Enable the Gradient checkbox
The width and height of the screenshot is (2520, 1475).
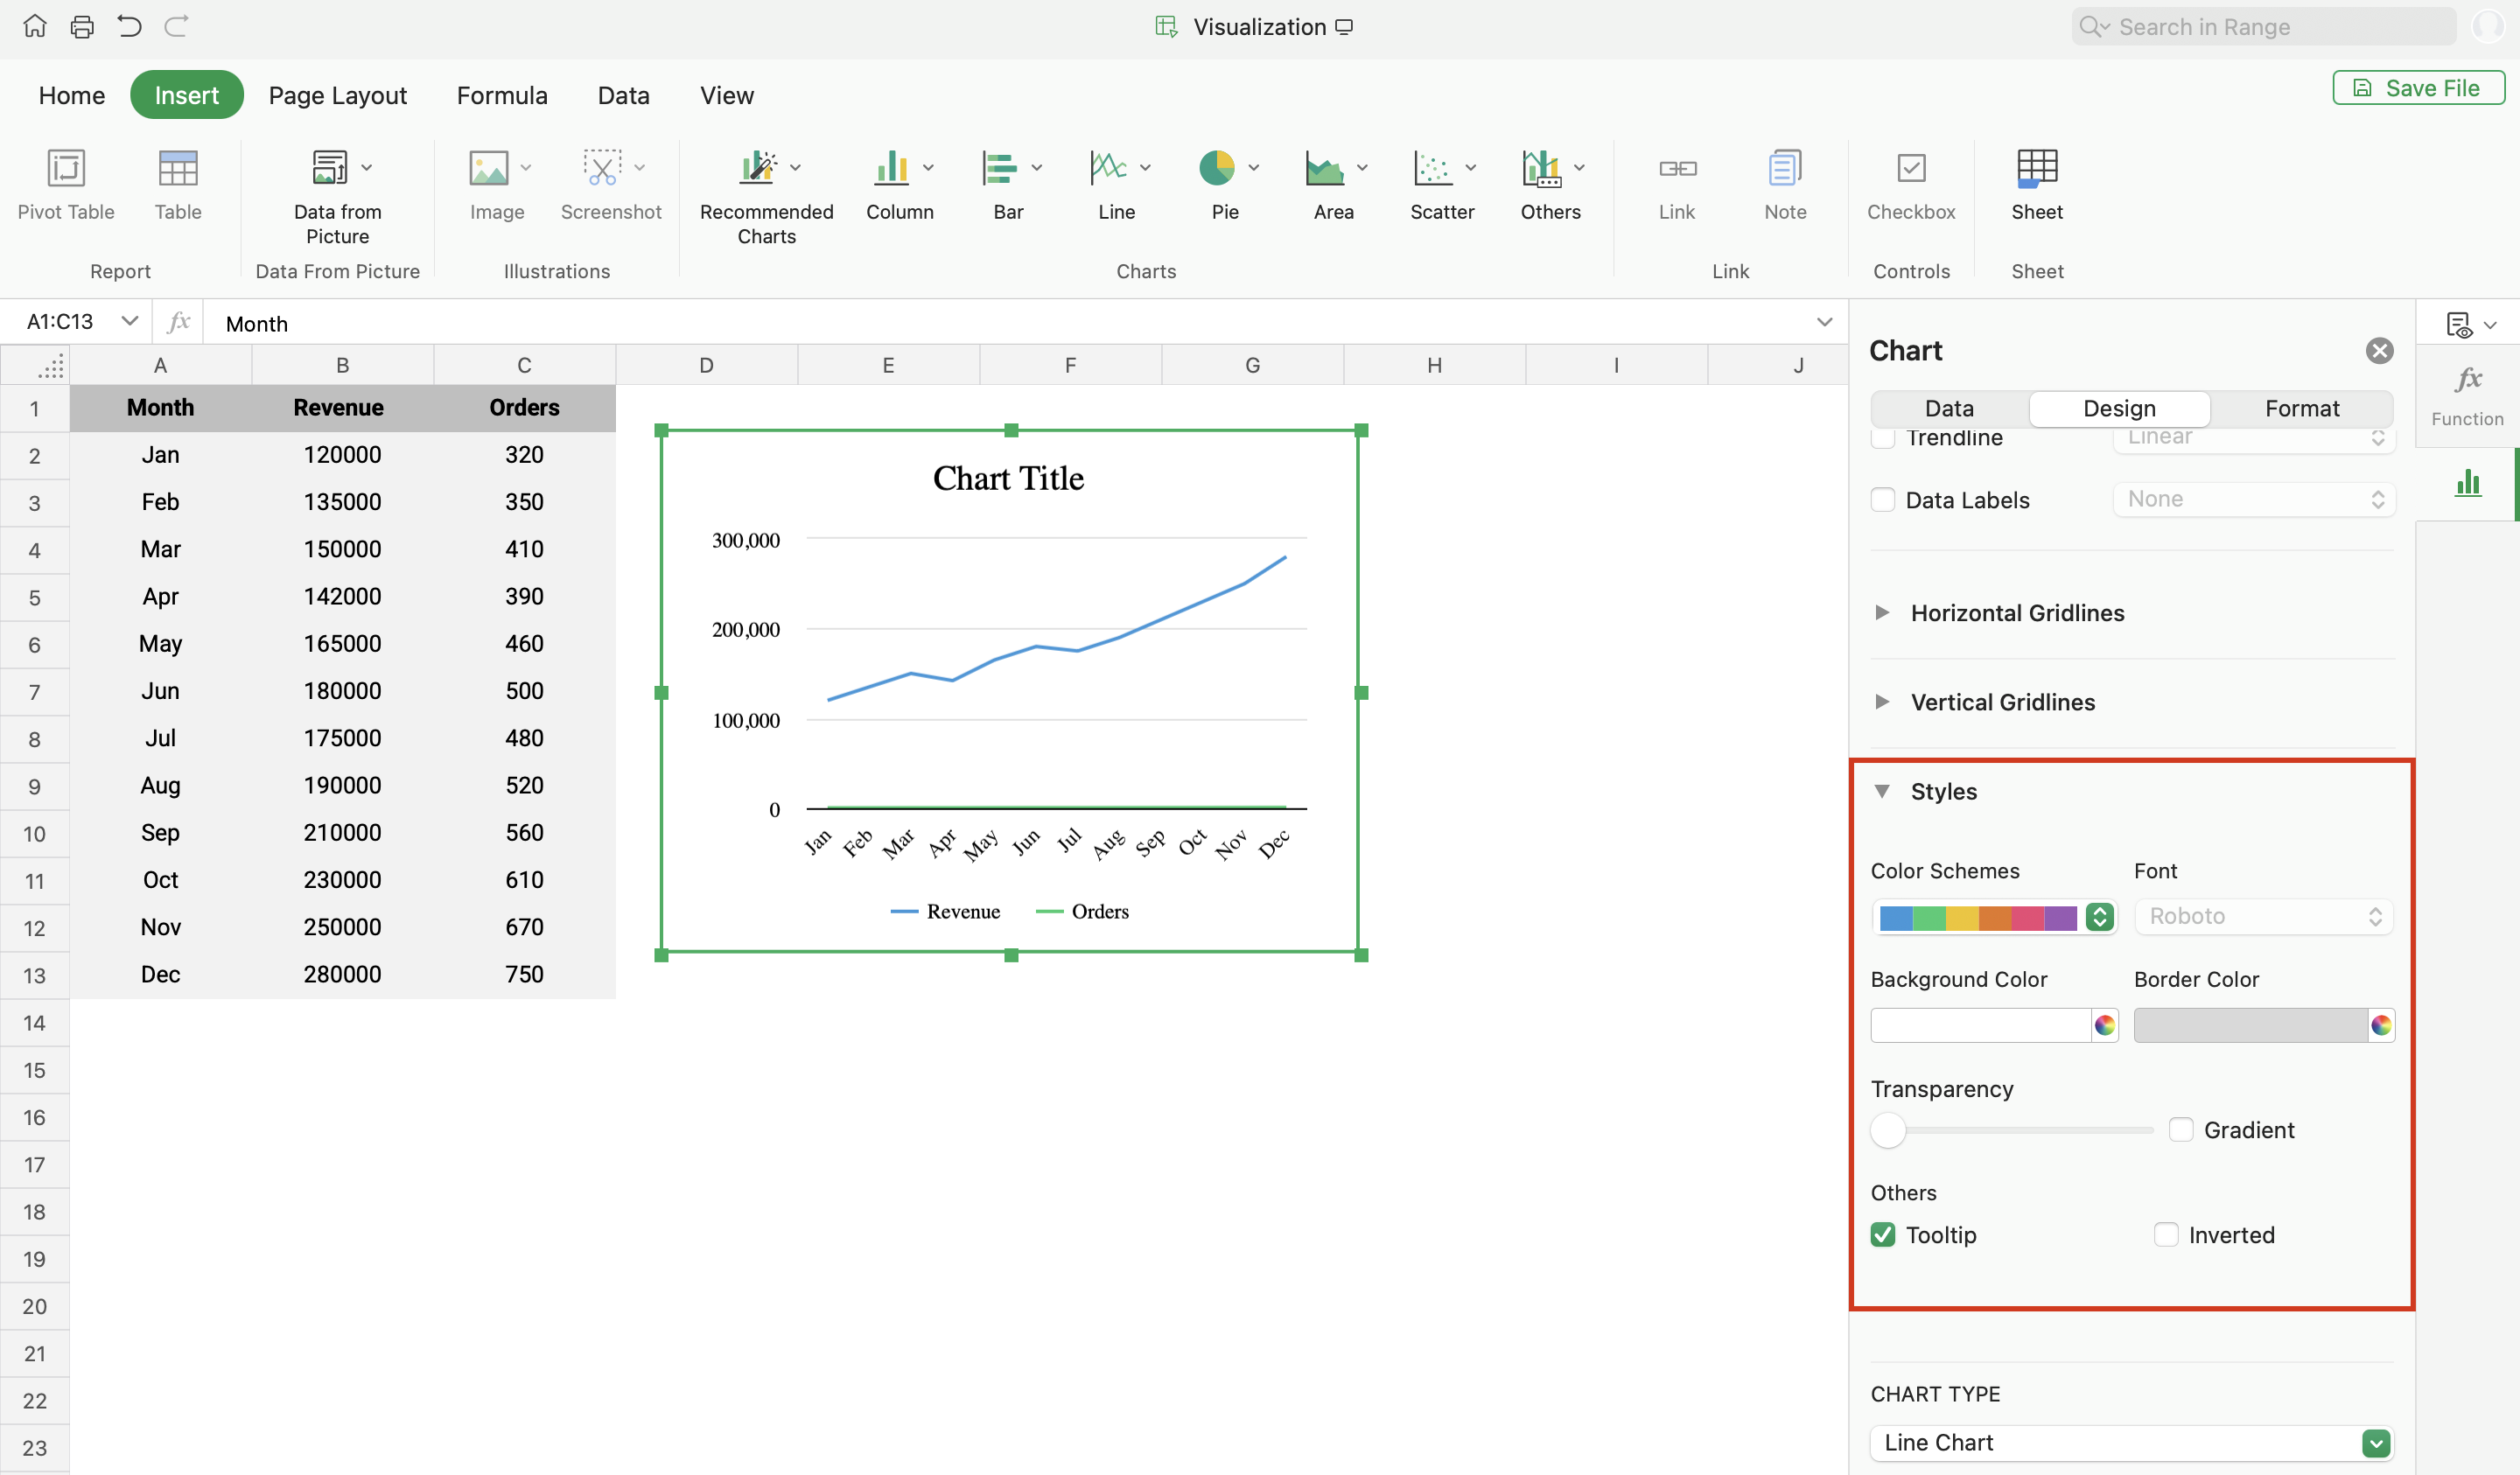2181,1130
